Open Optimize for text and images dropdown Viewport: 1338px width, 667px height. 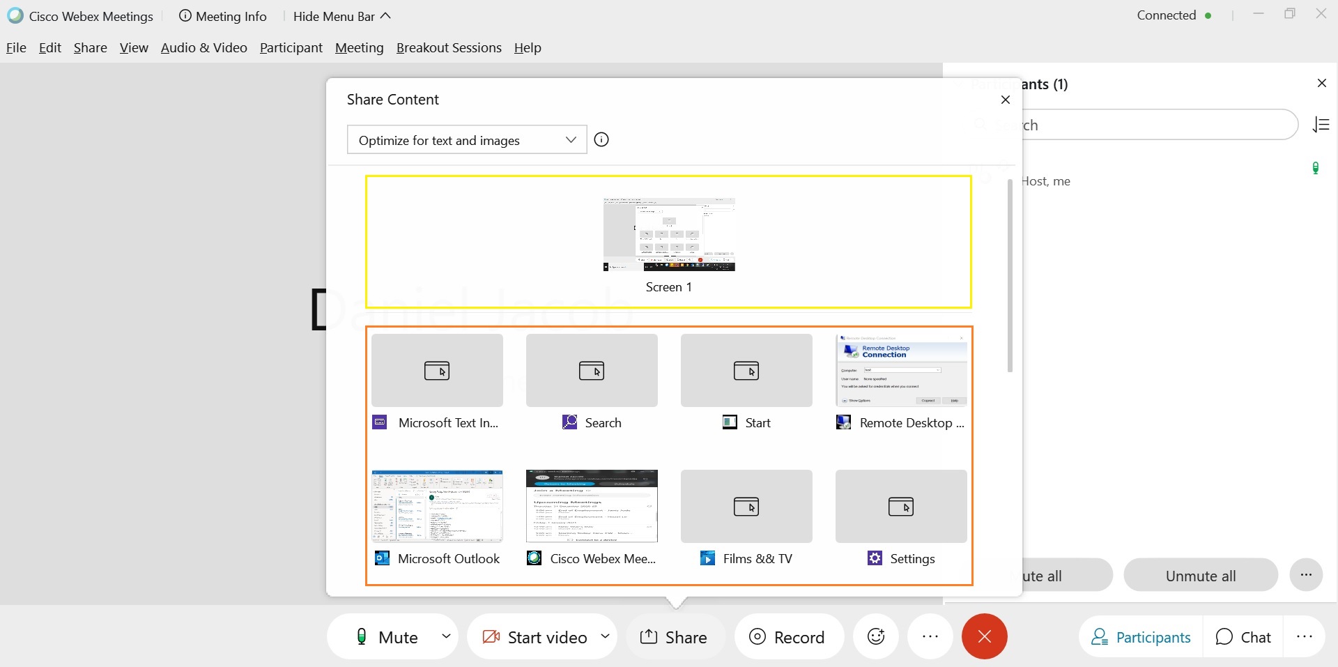[x=467, y=139]
